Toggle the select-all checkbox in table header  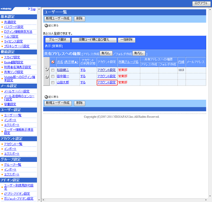point(53,62)
